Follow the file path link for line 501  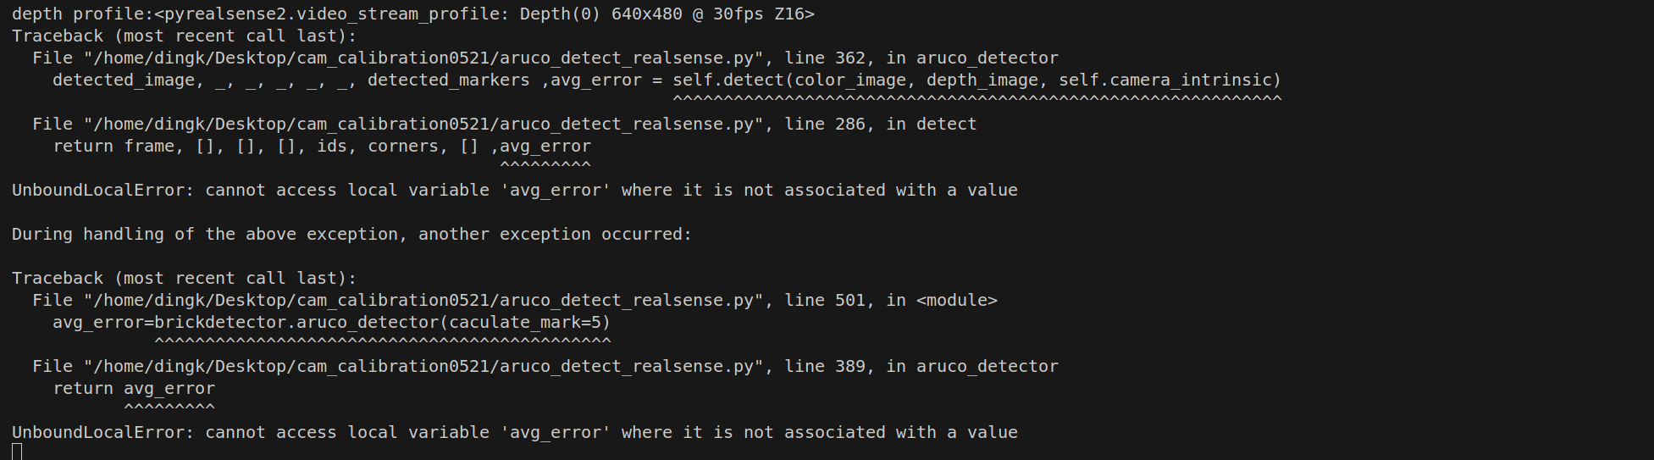(423, 301)
